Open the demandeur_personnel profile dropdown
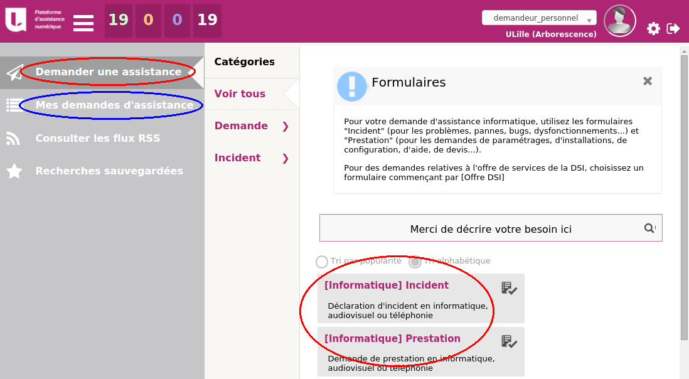This screenshot has height=379, width=689. click(x=539, y=18)
